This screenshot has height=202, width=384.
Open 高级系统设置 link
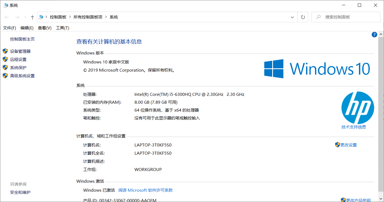tap(22, 76)
